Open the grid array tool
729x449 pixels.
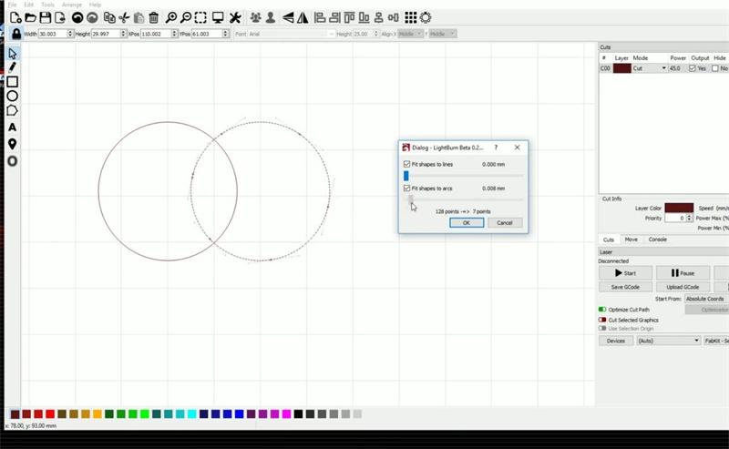[411, 17]
